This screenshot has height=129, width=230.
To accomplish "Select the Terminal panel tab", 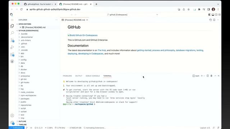I will click(107, 76).
